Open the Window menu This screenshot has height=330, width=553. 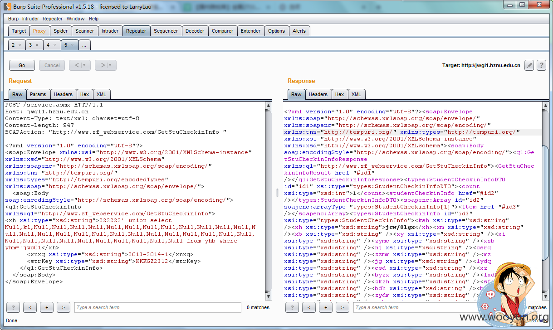coord(75,19)
